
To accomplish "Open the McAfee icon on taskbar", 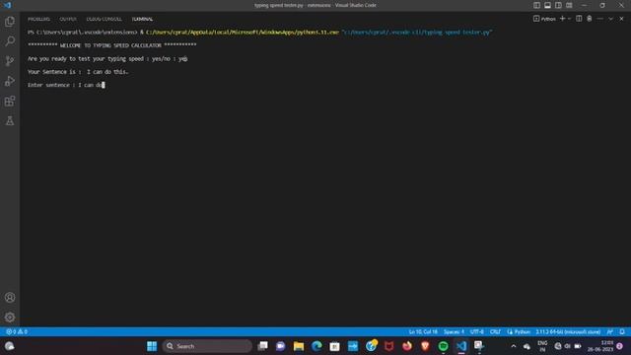I will click(388, 346).
